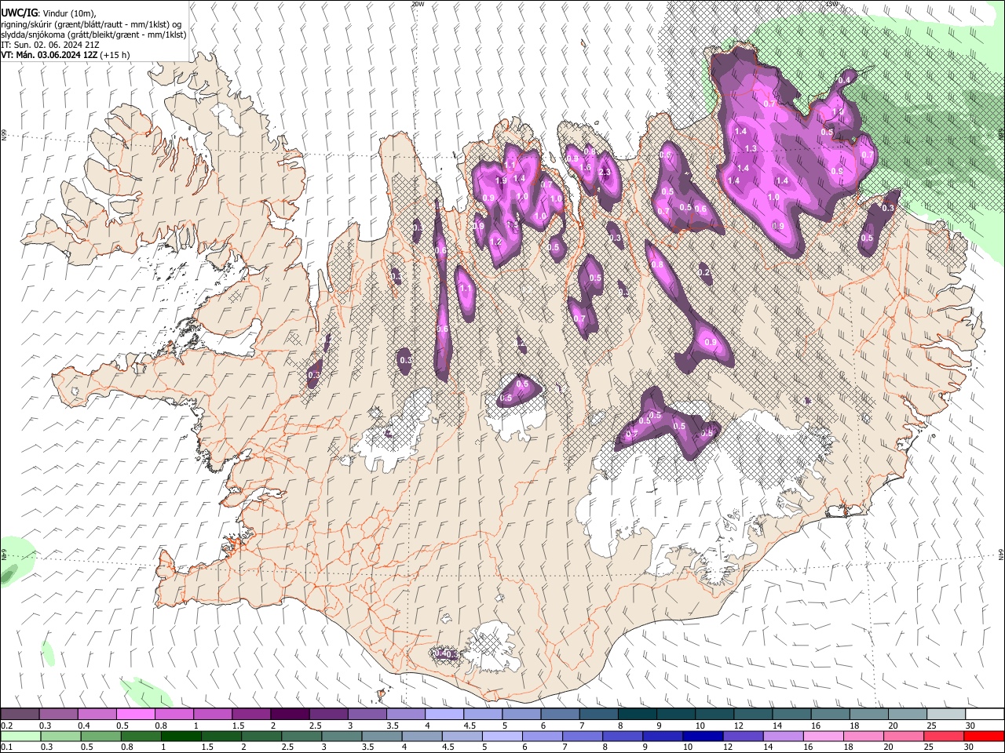This screenshot has width=1005, height=753.
Task: Click the 25 pale grey swatch in the snow legend
Action: [947, 714]
